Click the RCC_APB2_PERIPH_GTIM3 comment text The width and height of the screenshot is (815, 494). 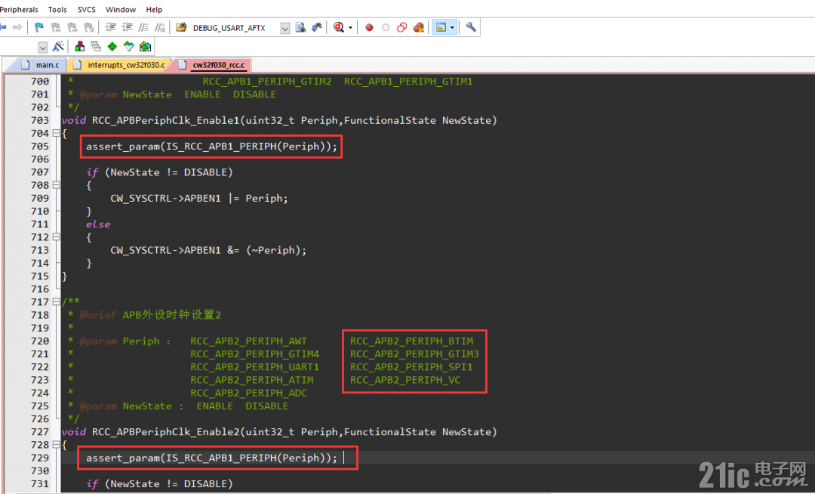[414, 354]
